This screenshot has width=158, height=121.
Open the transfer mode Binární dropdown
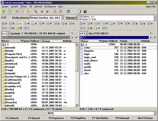coord(62,18)
